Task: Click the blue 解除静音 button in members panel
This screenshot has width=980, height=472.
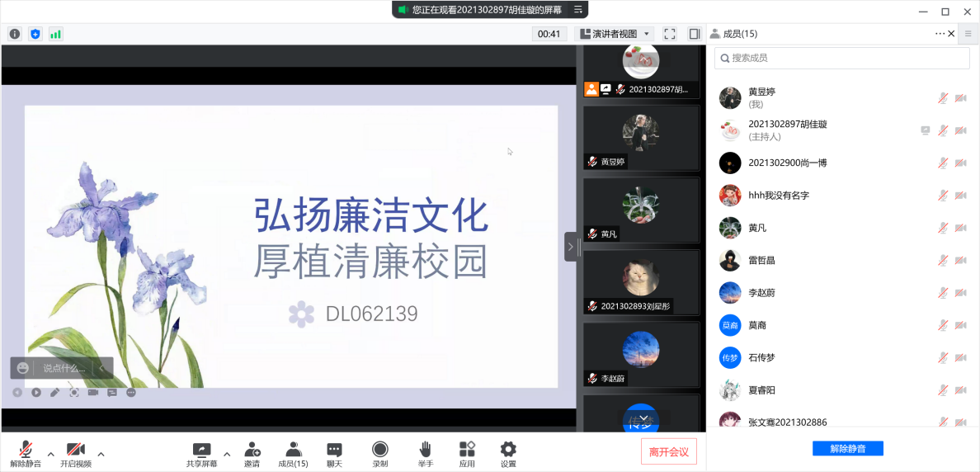Action: point(847,449)
